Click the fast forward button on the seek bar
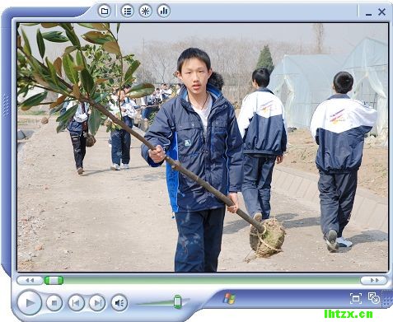The image size is (393, 322). pos(374,280)
